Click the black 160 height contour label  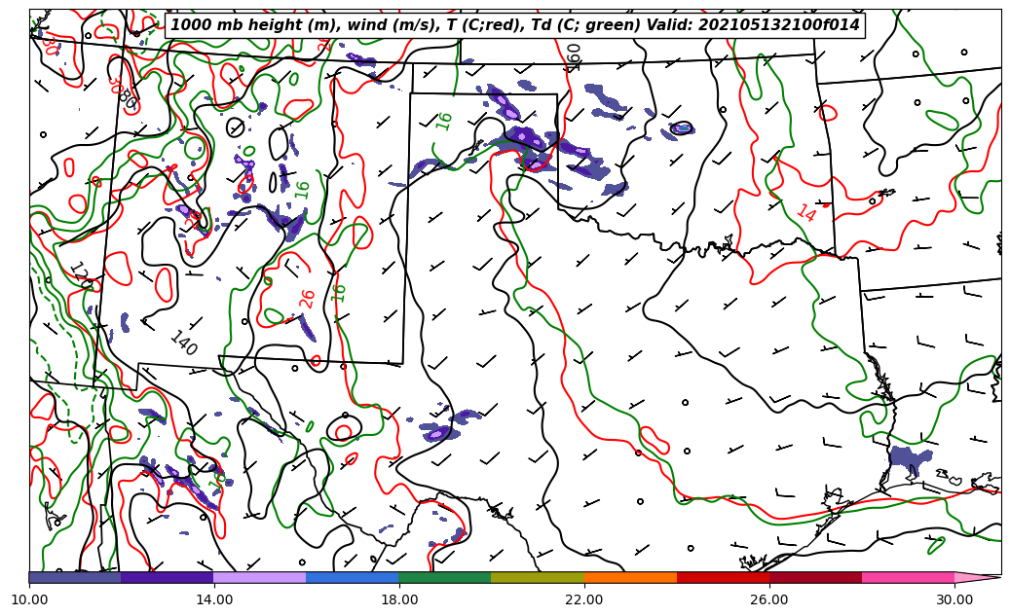point(574,56)
